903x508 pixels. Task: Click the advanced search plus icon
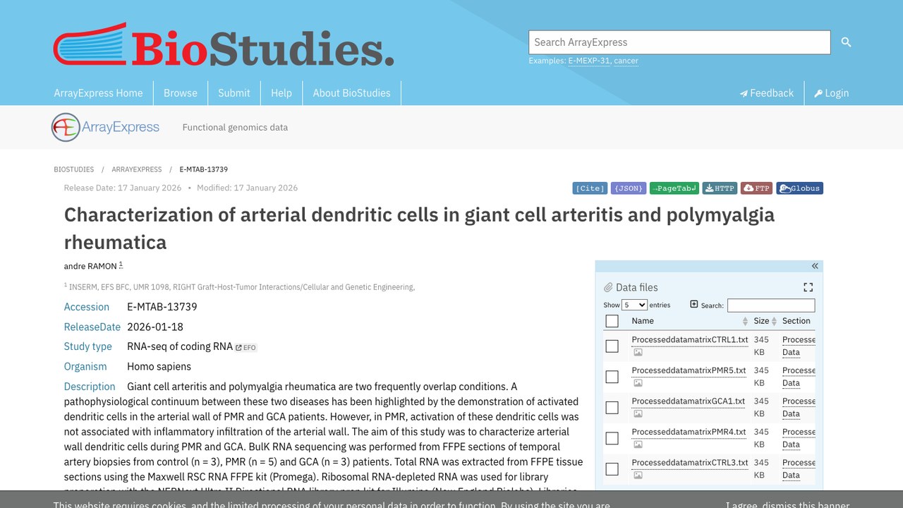coord(694,304)
